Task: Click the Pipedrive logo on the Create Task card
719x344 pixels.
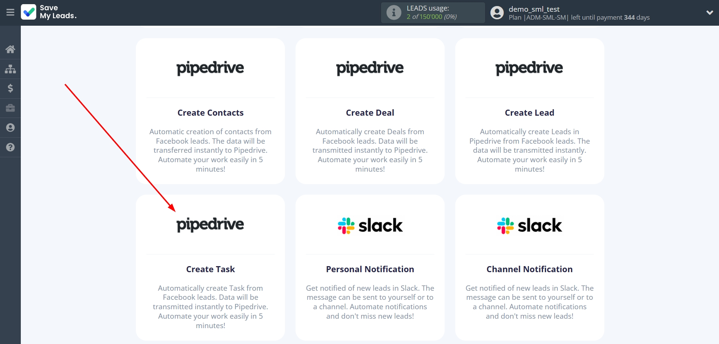Action: click(210, 225)
